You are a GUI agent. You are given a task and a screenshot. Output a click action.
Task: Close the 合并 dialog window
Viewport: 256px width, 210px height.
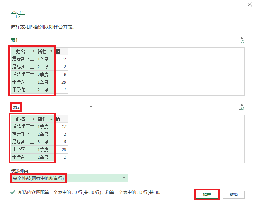pos(250,4)
